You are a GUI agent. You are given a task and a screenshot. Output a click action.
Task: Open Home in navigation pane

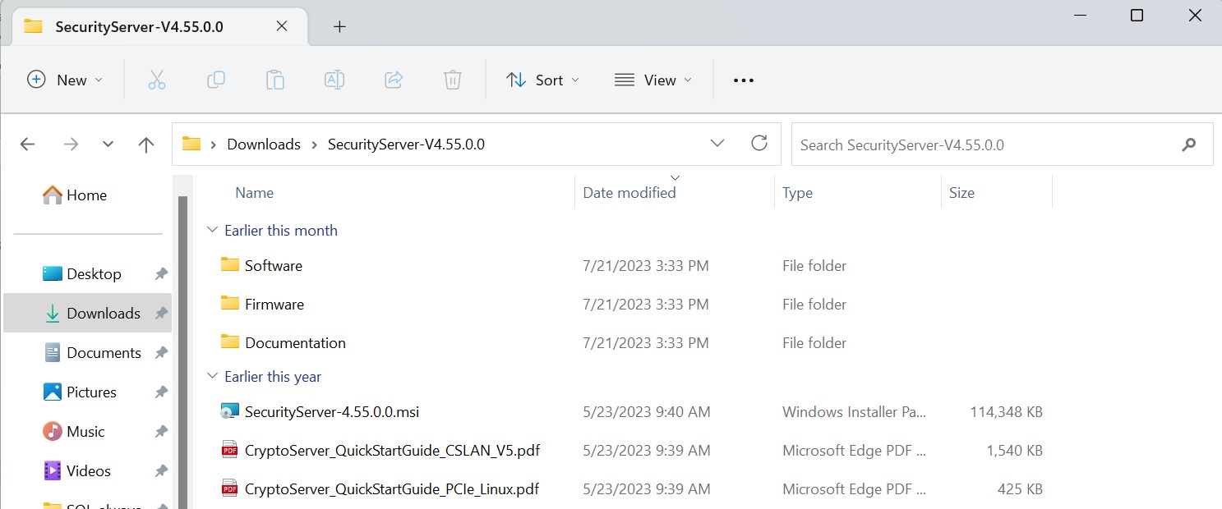tap(76, 195)
